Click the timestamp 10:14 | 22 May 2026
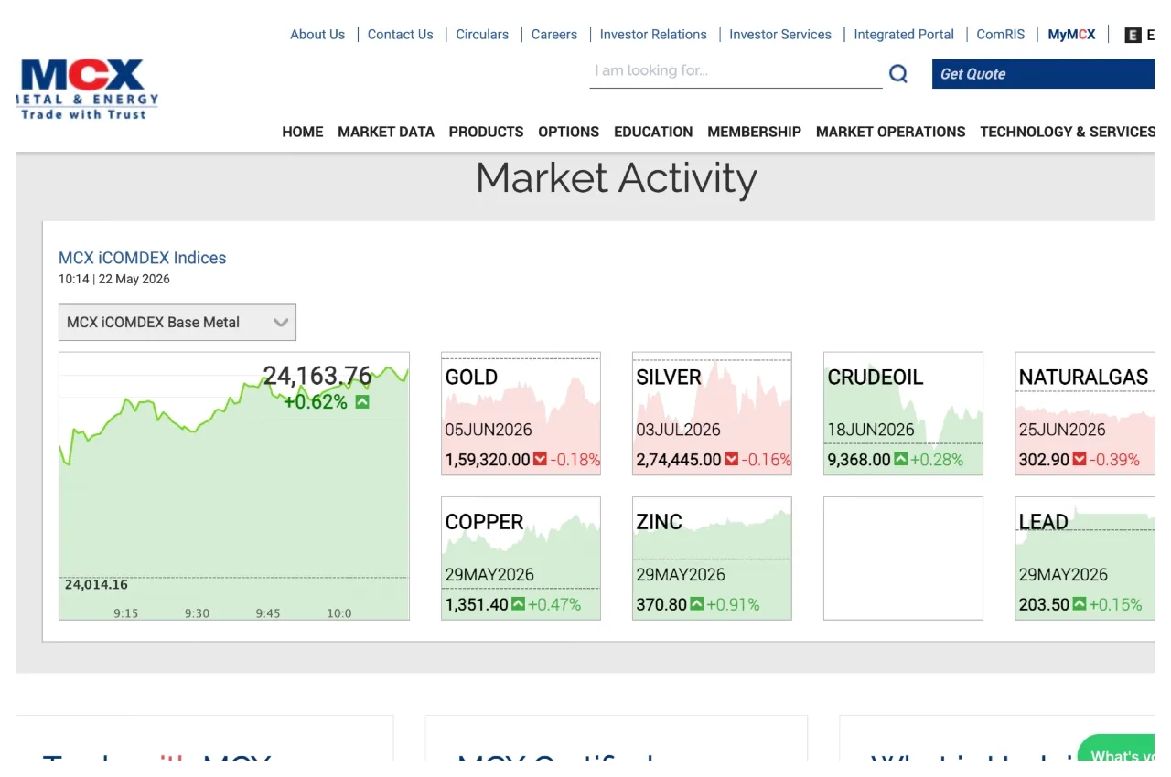 click(114, 280)
